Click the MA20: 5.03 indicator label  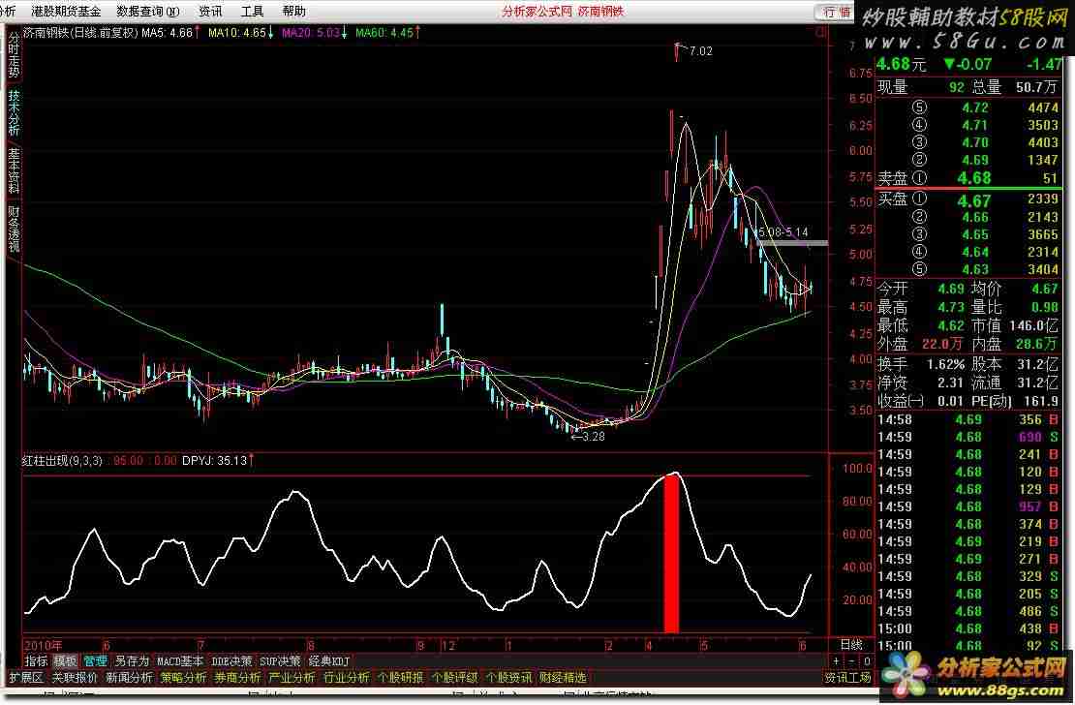(x=315, y=32)
